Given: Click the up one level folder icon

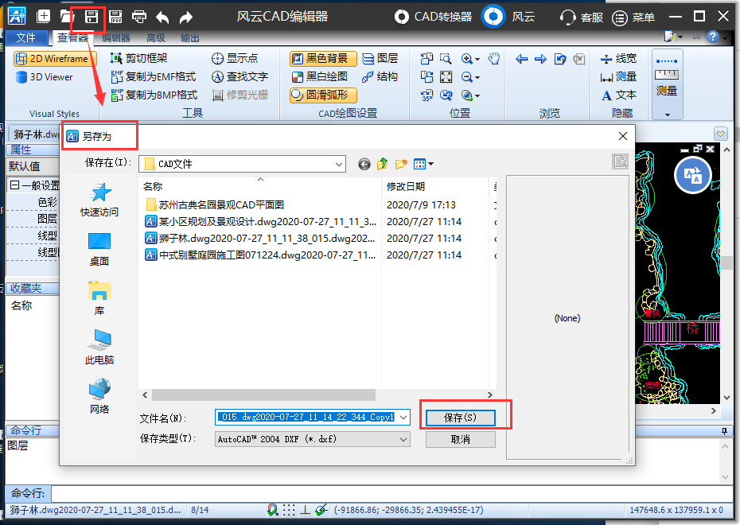Looking at the screenshot, I should (x=382, y=164).
